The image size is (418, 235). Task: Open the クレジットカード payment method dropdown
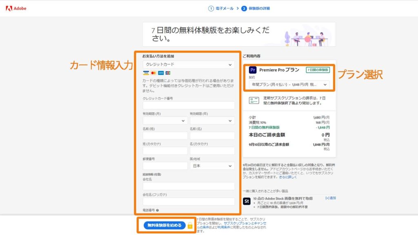point(189,64)
